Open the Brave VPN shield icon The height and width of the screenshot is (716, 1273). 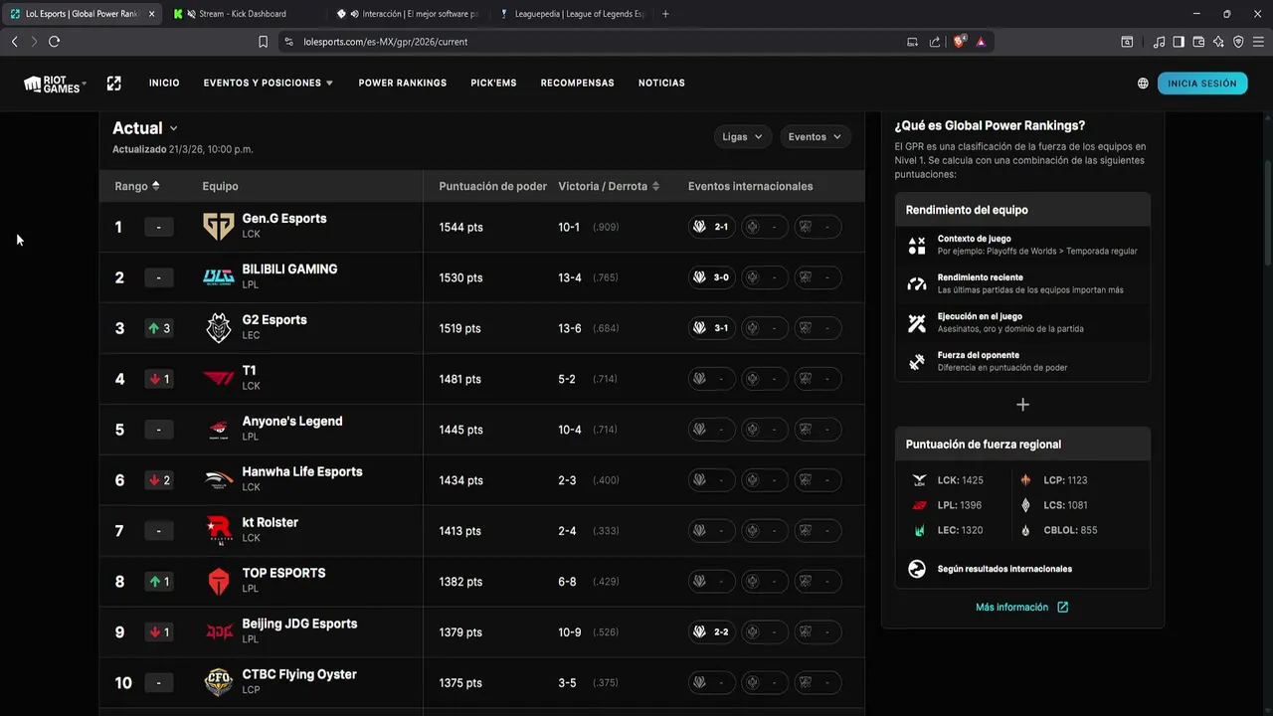coord(1238,42)
